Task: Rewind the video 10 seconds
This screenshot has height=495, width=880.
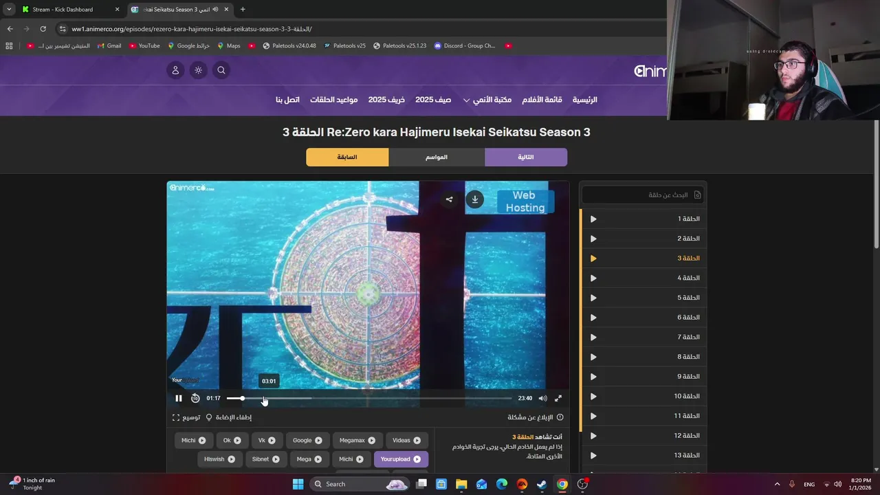Action: pos(195,398)
